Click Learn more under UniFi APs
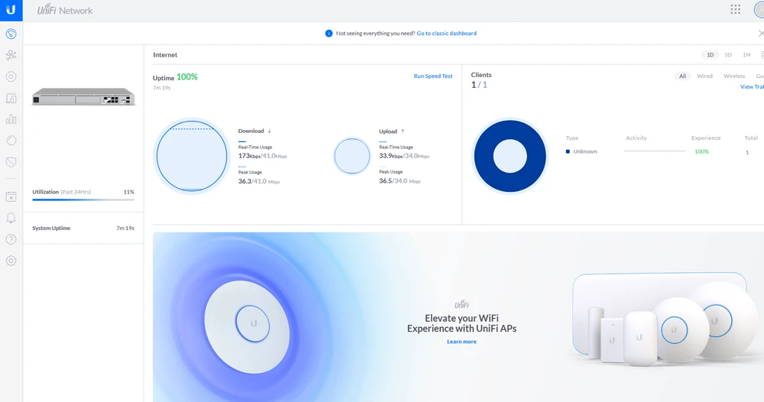 pyautogui.click(x=461, y=342)
